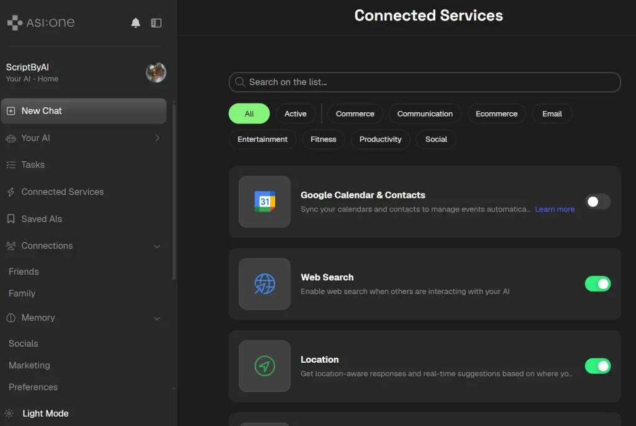Image resolution: width=636 pixels, height=426 pixels.
Task: Click the Web Search globe icon
Action: point(265,284)
